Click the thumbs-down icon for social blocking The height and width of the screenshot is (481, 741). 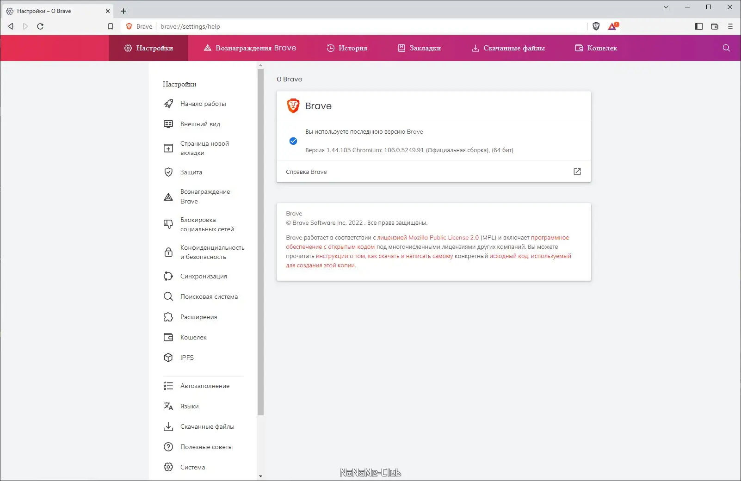[x=168, y=224]
